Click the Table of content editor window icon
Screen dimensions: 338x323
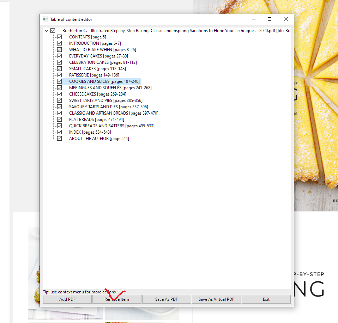45,19
